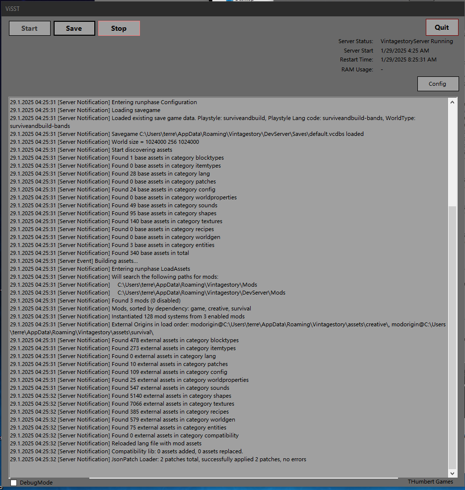This screenshot has height=490, width=465.
Task: Select 'Found 7066 external assets in category textures'
Action: (x=122, y=404)
